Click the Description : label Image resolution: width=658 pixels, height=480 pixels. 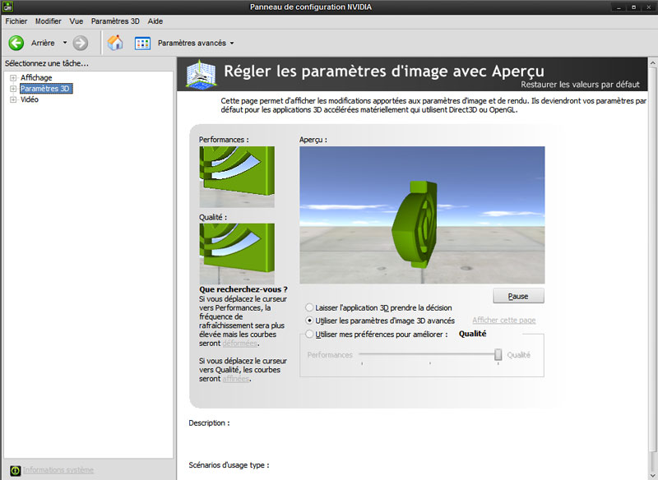tap(209, 423)
